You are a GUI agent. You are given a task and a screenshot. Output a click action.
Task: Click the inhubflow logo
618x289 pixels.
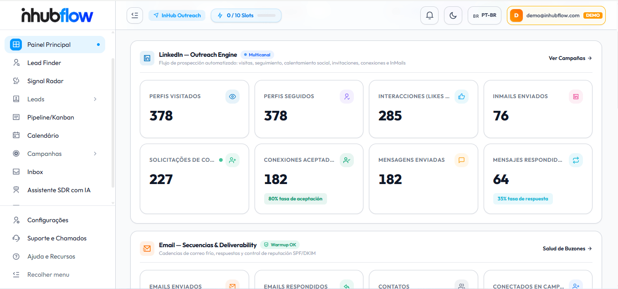tap(57, 15)
